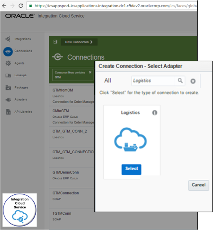Click the browser back arrow
The image size is (213, 230).
point(4,6)
